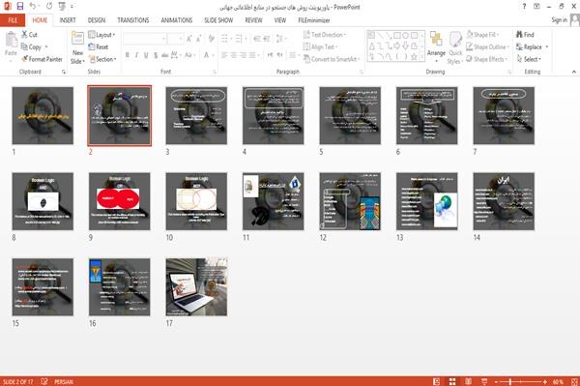Switch to Reading View in status bar
580x386 pixels.
tap(468, 381)
